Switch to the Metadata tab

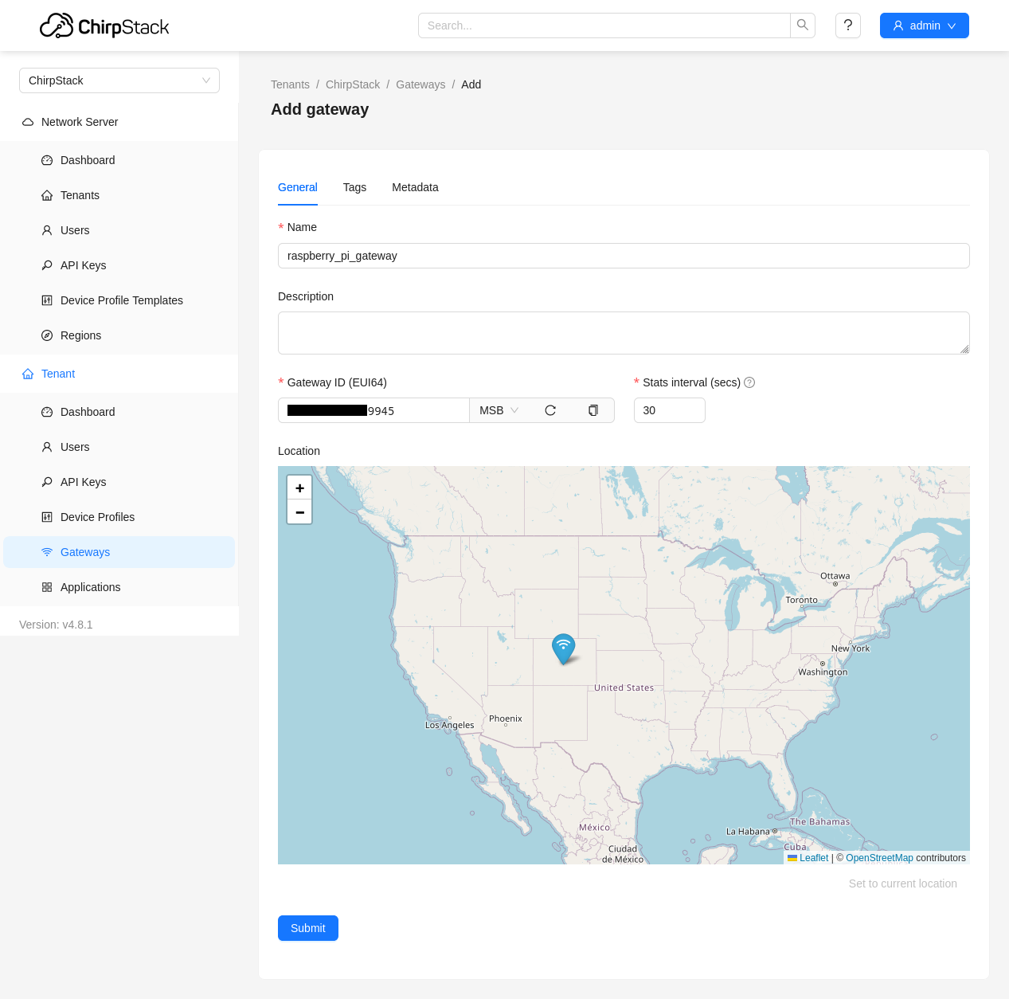tap(415, 187)
